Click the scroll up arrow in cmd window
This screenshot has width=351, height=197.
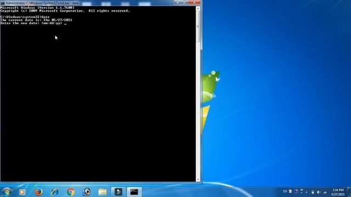(x=198, y=9)
